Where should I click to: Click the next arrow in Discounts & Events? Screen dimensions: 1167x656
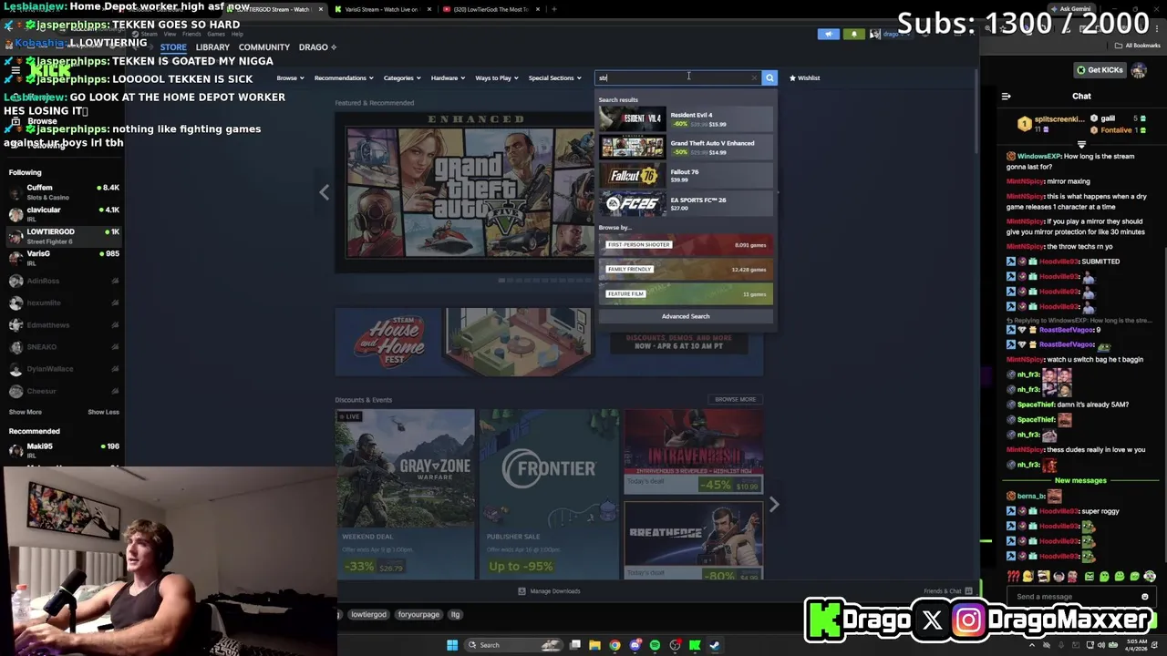coord(774,504)
